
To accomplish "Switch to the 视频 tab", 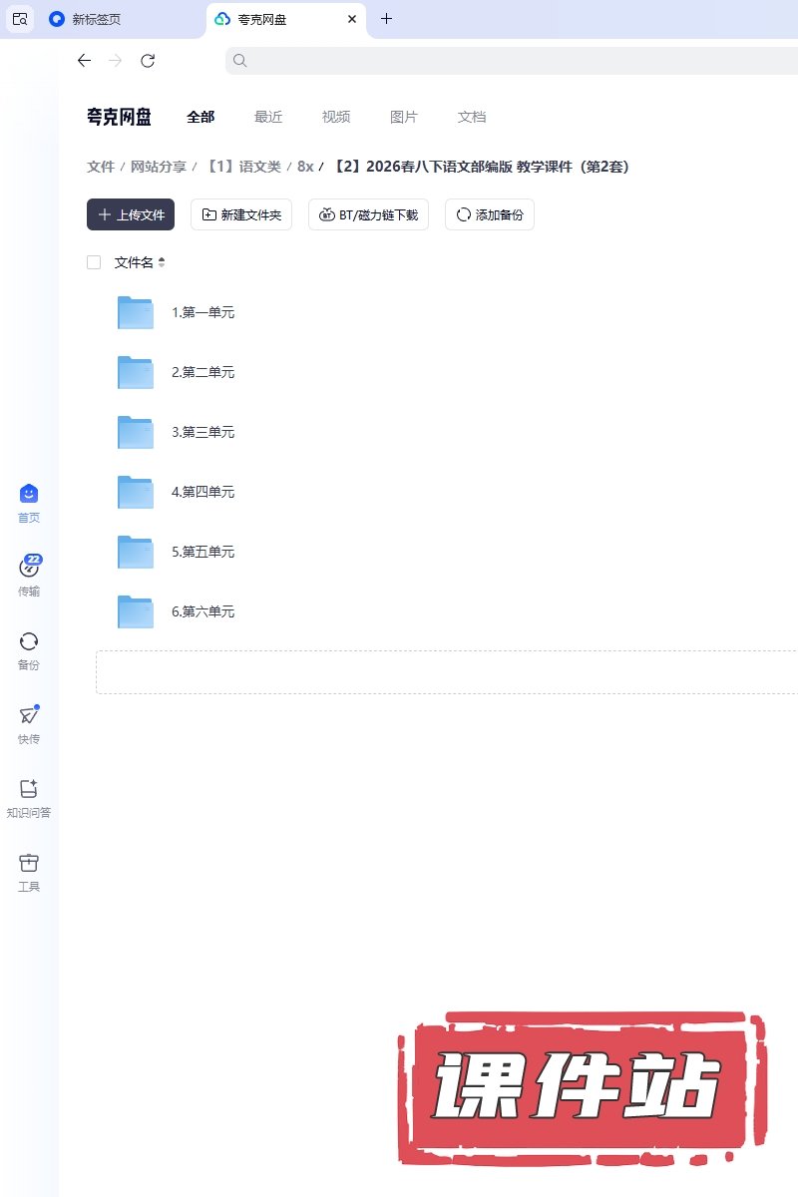I will click(x=336, y=117).
